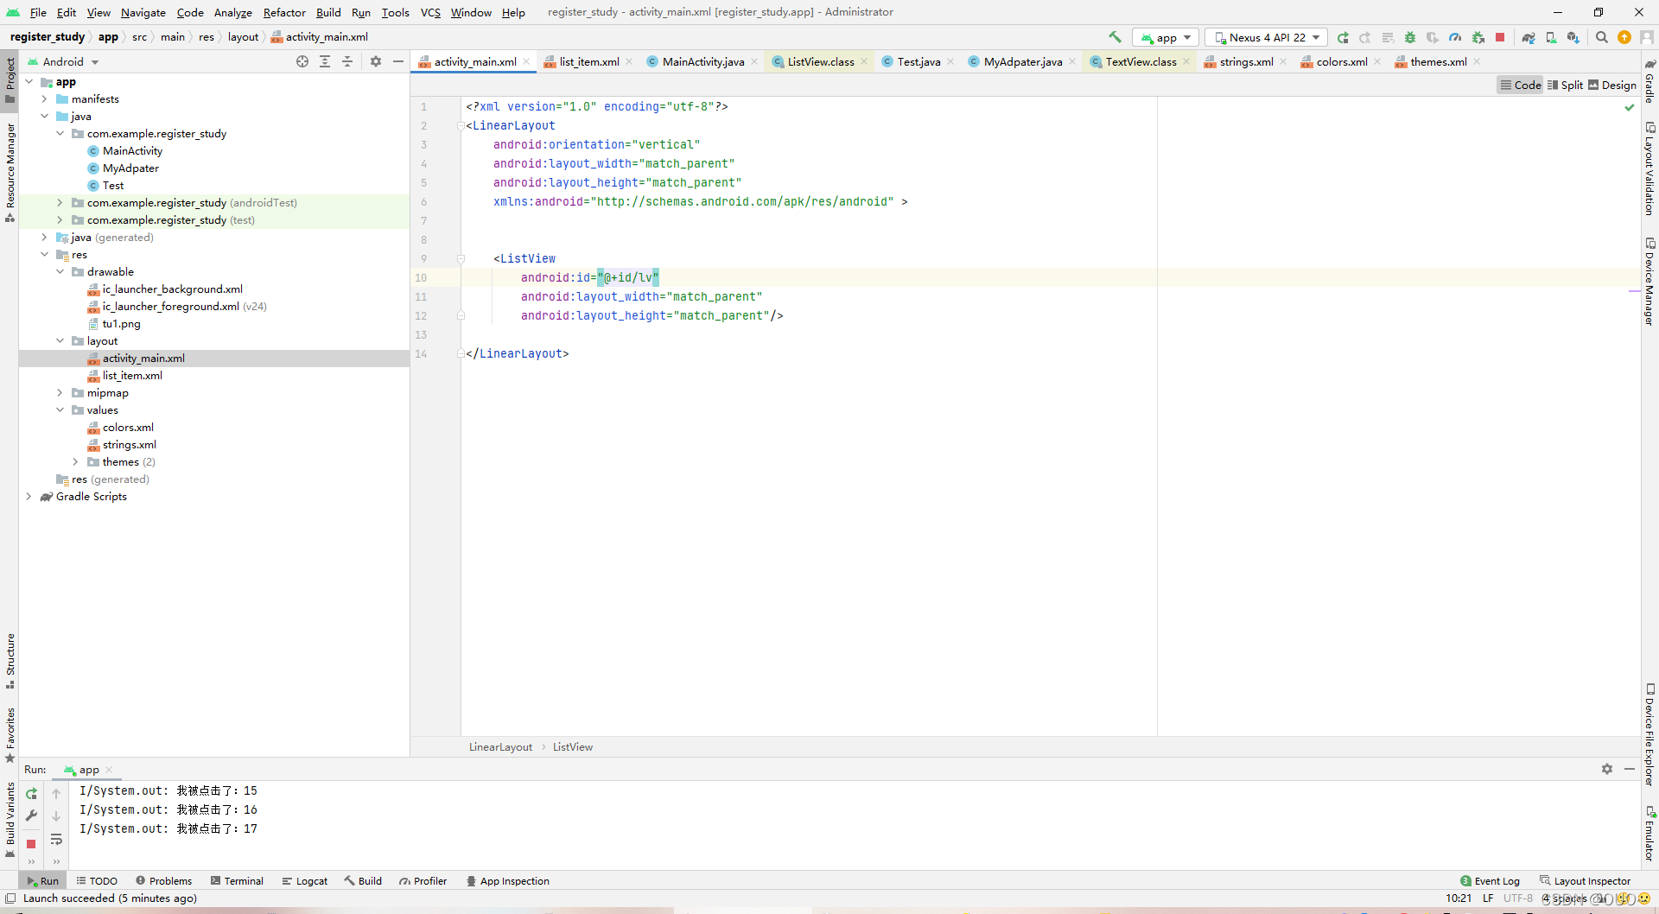
Task: Expand Gradle Scripts node
Action: coord(29,496)
